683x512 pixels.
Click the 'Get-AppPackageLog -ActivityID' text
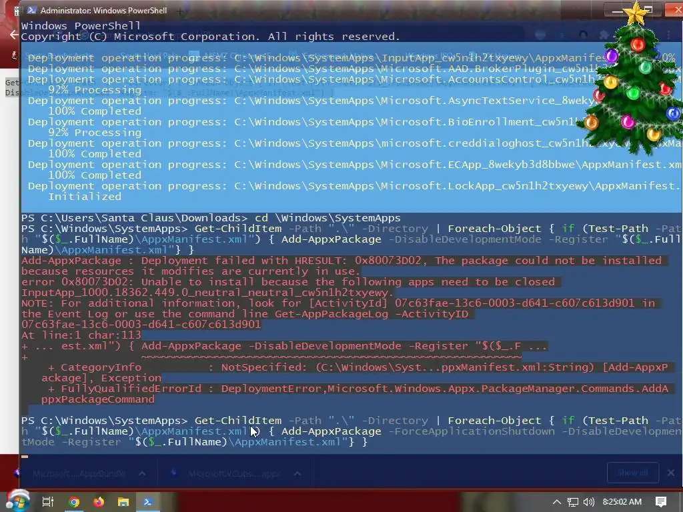[372, 314]
